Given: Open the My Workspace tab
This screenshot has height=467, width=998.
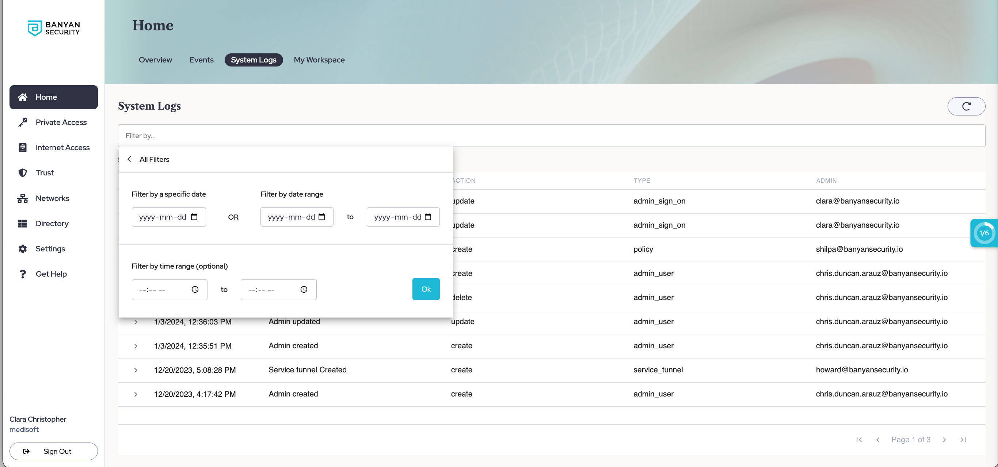Looking at the screenshot, I should [x=319, y=60].
